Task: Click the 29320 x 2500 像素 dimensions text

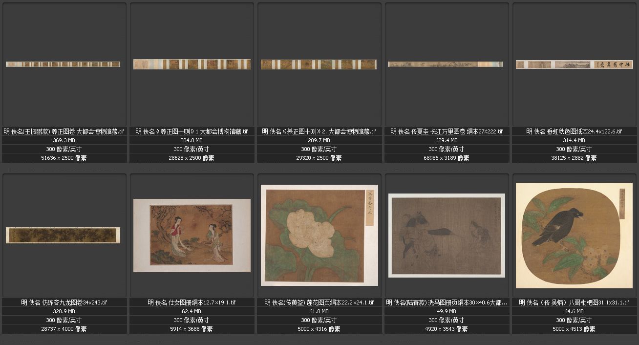Action: (319, 158)
